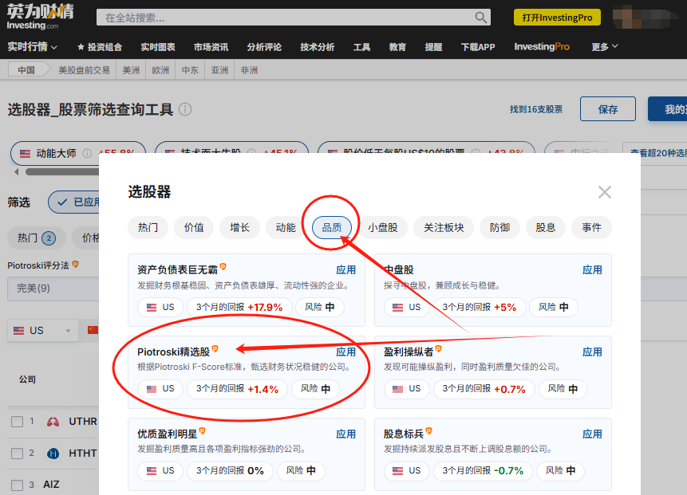Click 风险 中 chip in 中盘股 card
Screen dimensions: 687x495
pos(554,307)
